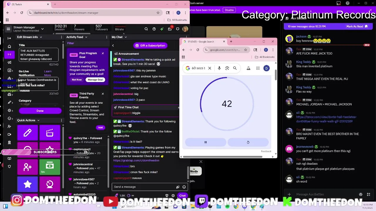
Task: Expand the Stream Manager layout dropdown
Action: 42,29
